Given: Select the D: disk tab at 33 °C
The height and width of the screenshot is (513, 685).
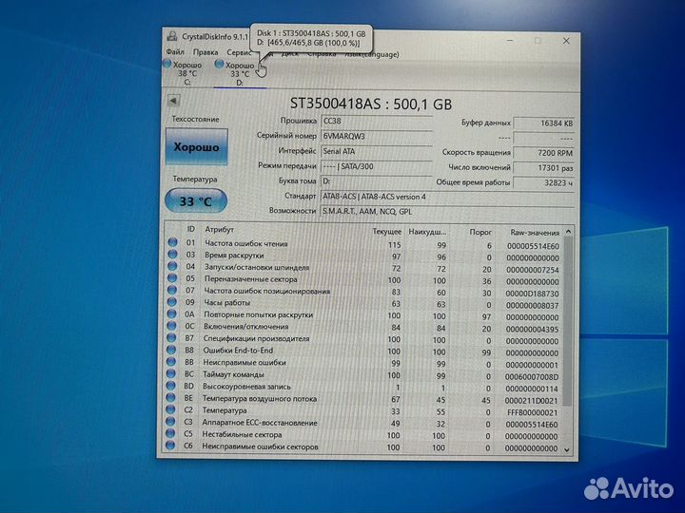Looking at the screenshot, I should 240,74.
